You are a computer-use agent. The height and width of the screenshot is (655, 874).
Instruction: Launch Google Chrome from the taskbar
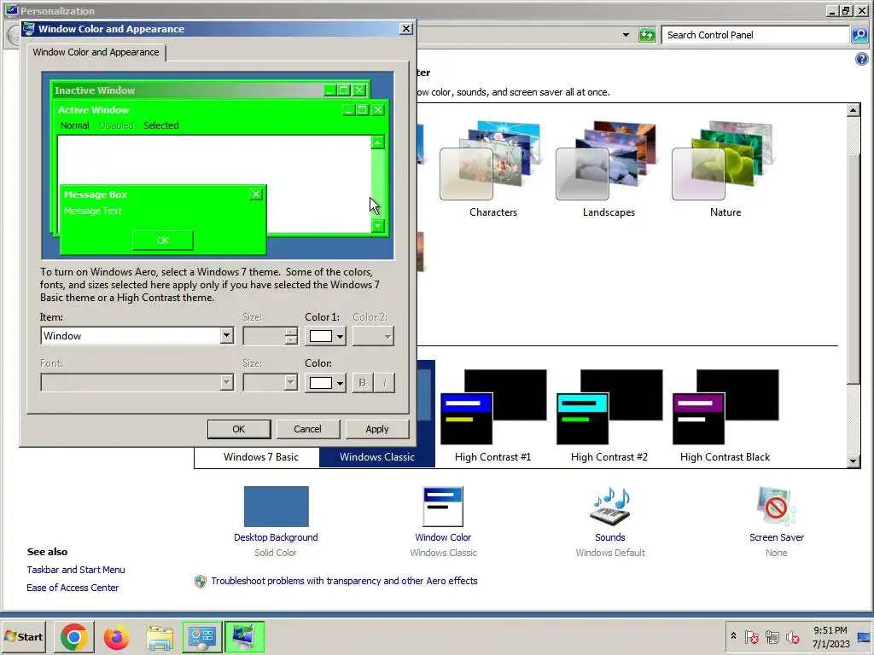(x=74, y=636)
